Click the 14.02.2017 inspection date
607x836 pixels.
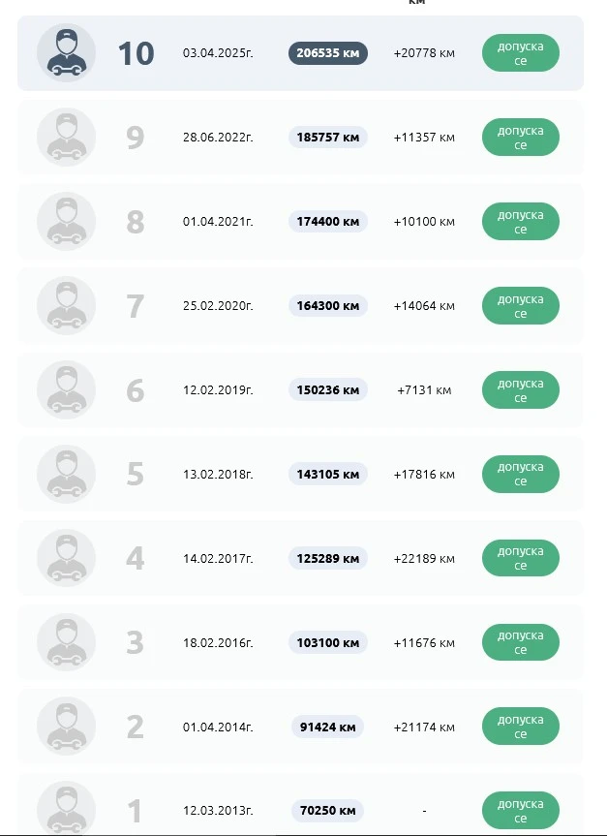point(218,559)
